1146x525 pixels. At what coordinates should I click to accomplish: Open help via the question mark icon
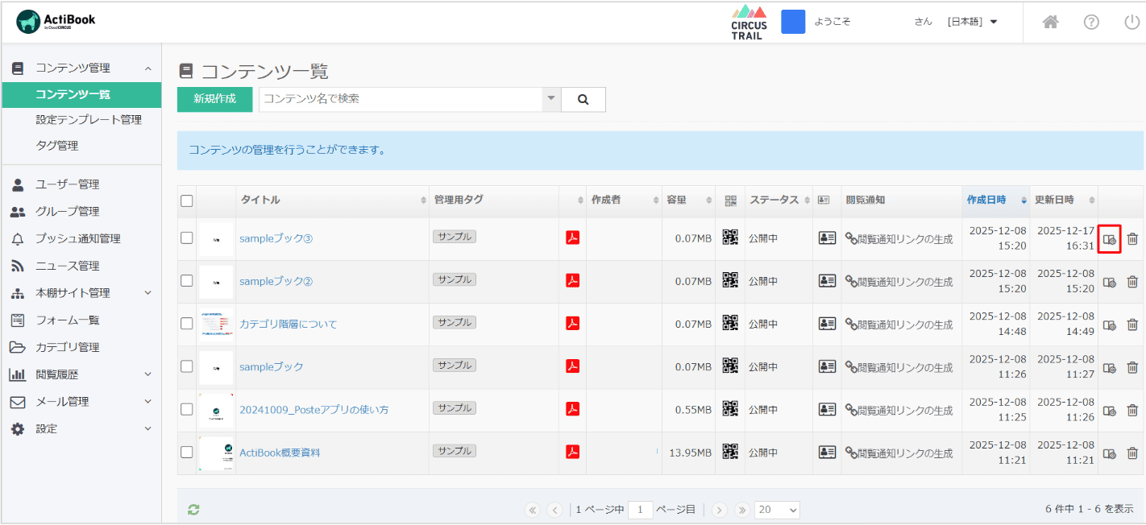click(x=1091, y=22)
